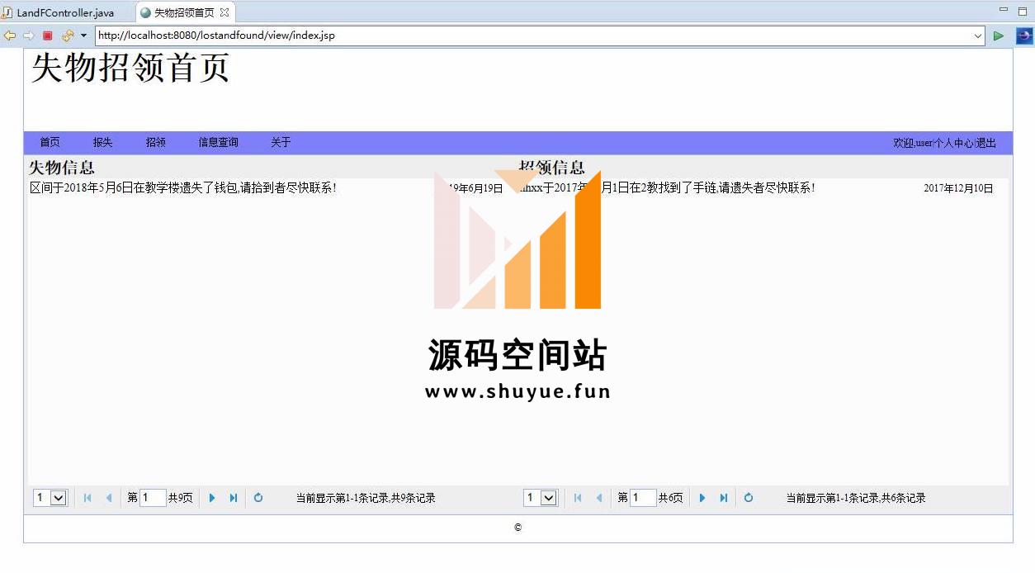Jump to last page in 失物信息 pager
This screenshot has height=573, width=1035.
click(x=234, y=498)
